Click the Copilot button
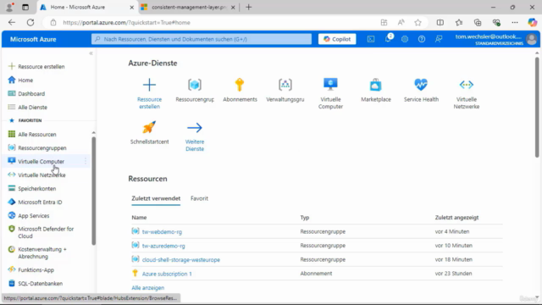 [x=337, y=39]
